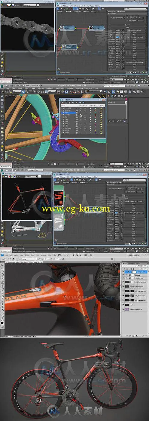Select the Type tool in Photoshop
Viewport: 149px width, 421px height.
tap(2, 307)
